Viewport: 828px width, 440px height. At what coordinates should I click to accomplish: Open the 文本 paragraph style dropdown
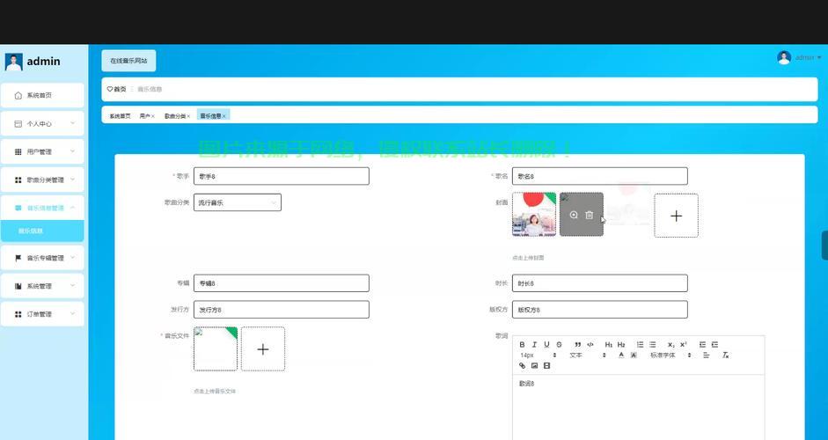click(x=587, y=355)
